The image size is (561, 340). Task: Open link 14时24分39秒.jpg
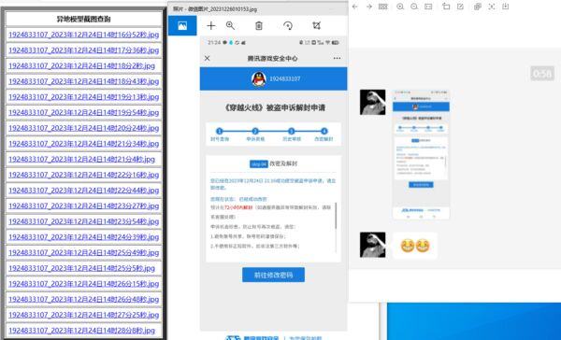(84, 236)
